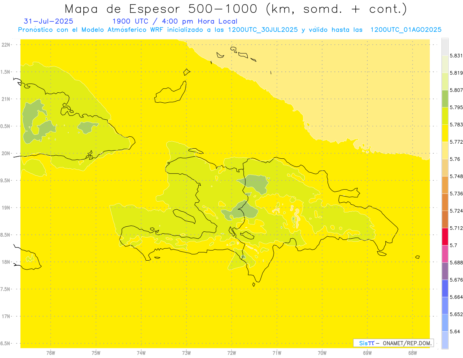Screen dimensions: 463x358
Task: Choose the dark orange swatch between 5.712 and 5.724
Action: coord(445,219)
